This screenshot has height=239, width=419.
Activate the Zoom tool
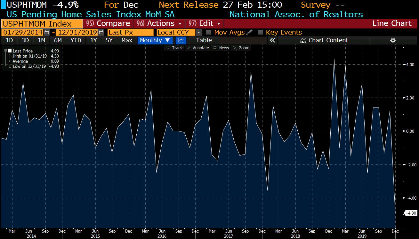pyautogui.click(x=241, y=48)
